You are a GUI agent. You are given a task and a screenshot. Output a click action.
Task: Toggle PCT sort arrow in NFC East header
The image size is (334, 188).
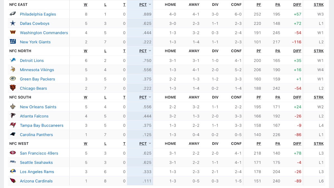click(x=150, y=4)
